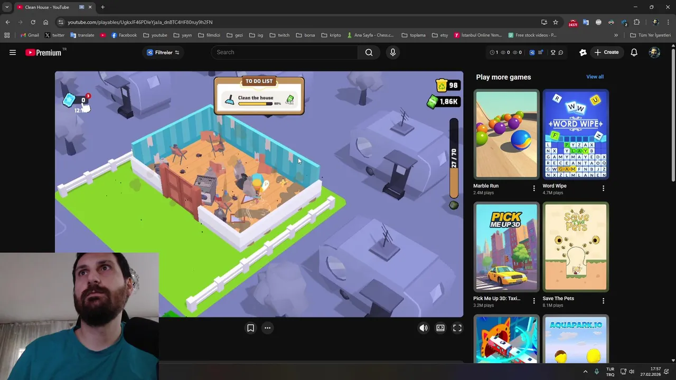Open more options below the game

pos(267,328)
